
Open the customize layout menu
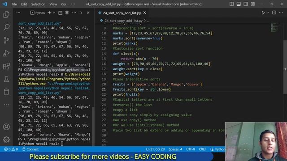point(253,4)
